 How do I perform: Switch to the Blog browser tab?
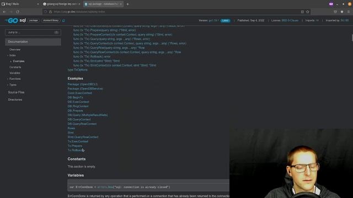[x=20, y=4]
